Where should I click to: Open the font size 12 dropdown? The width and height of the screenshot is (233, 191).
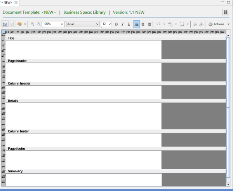coord(110,24)
